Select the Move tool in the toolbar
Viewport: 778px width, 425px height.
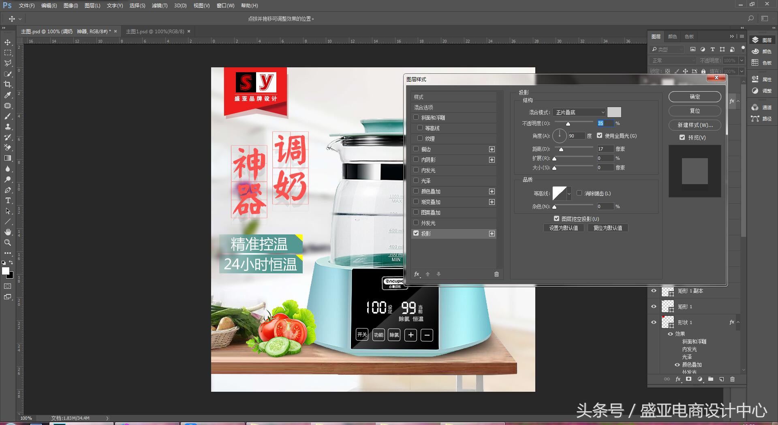7,42
